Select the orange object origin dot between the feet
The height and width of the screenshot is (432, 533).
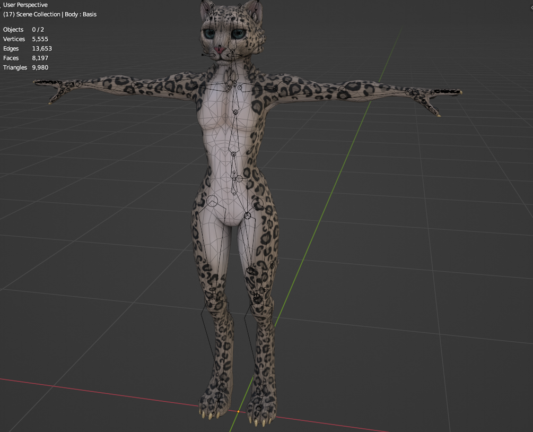(238, 412)
